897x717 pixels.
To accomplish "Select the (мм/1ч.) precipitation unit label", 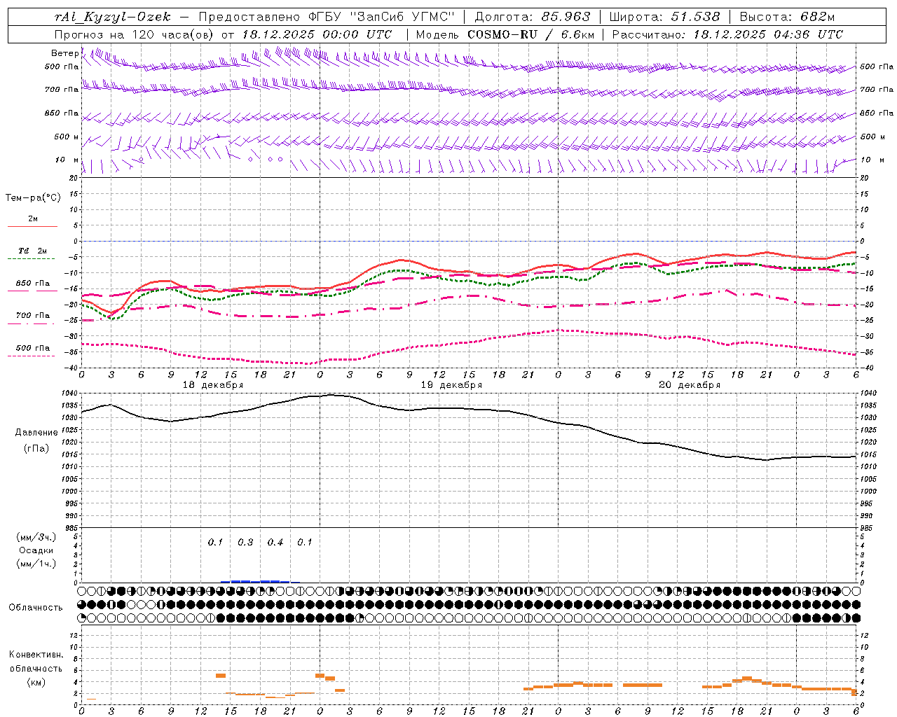I will (x=36, y=564).
